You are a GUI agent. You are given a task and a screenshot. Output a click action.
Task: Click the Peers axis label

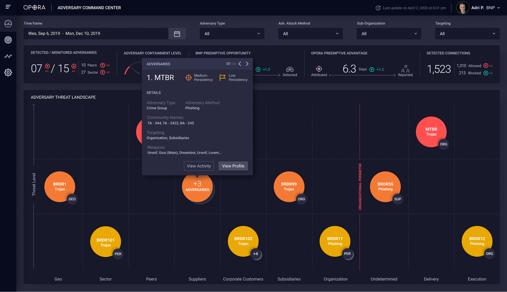[x=152, y=279]
